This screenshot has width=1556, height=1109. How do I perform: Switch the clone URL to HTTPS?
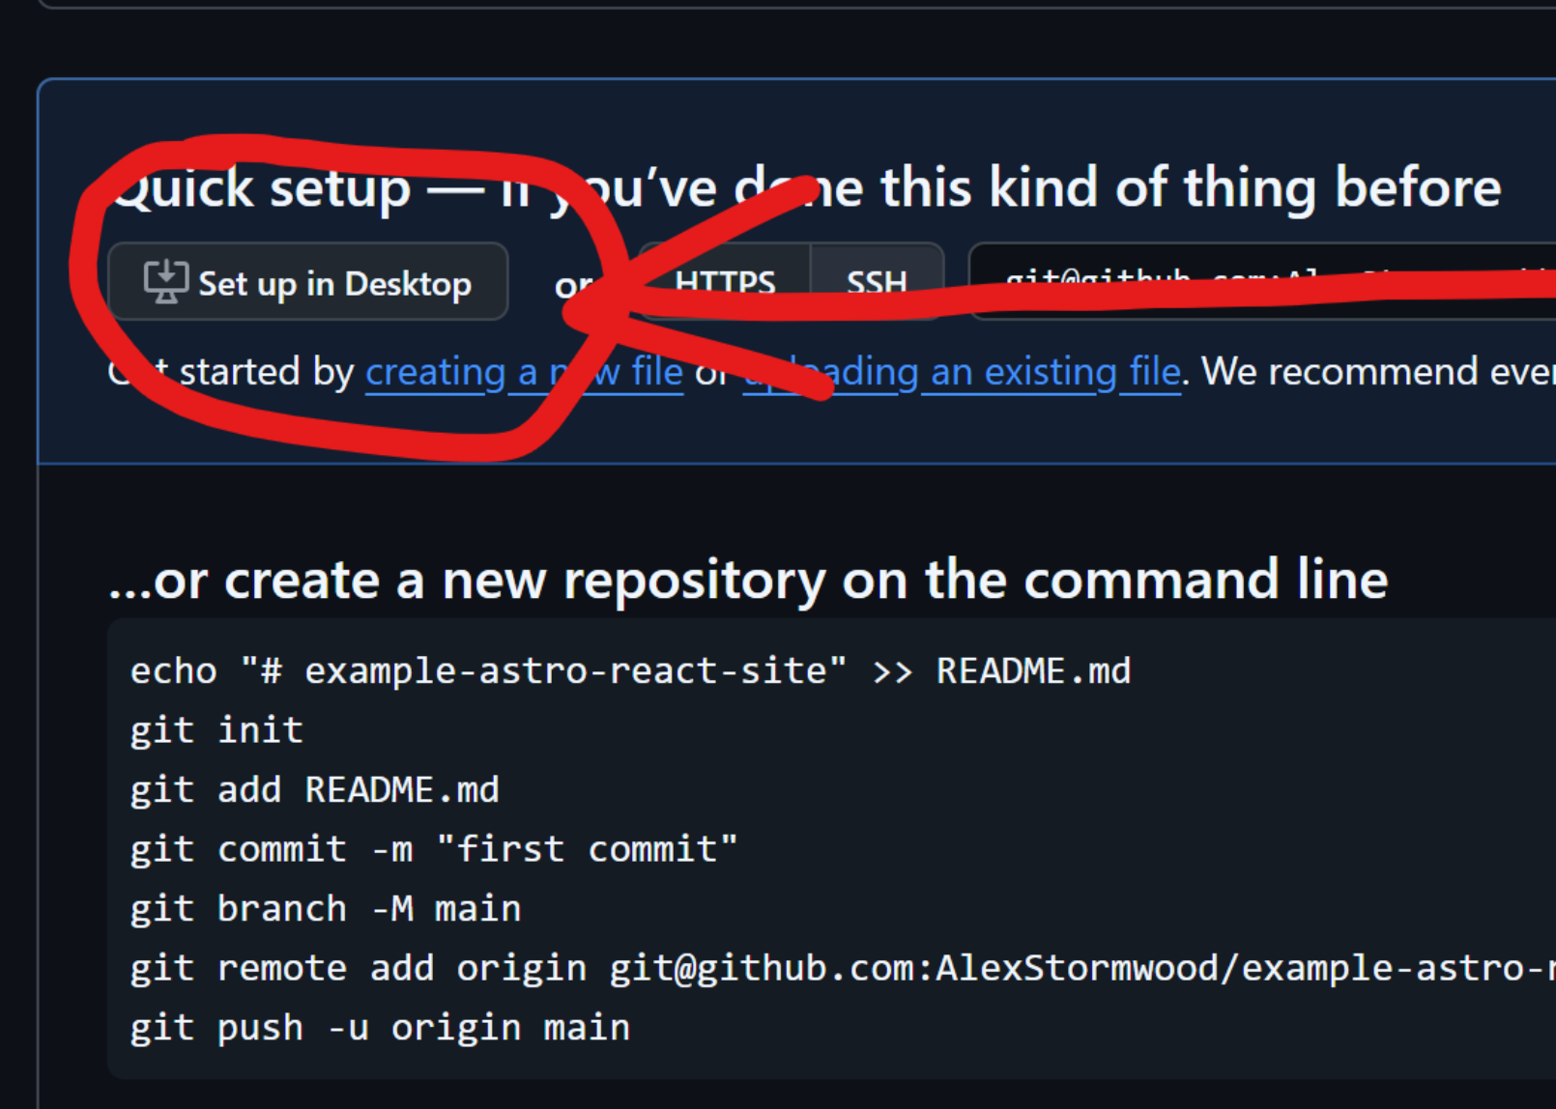click(724, 282)
